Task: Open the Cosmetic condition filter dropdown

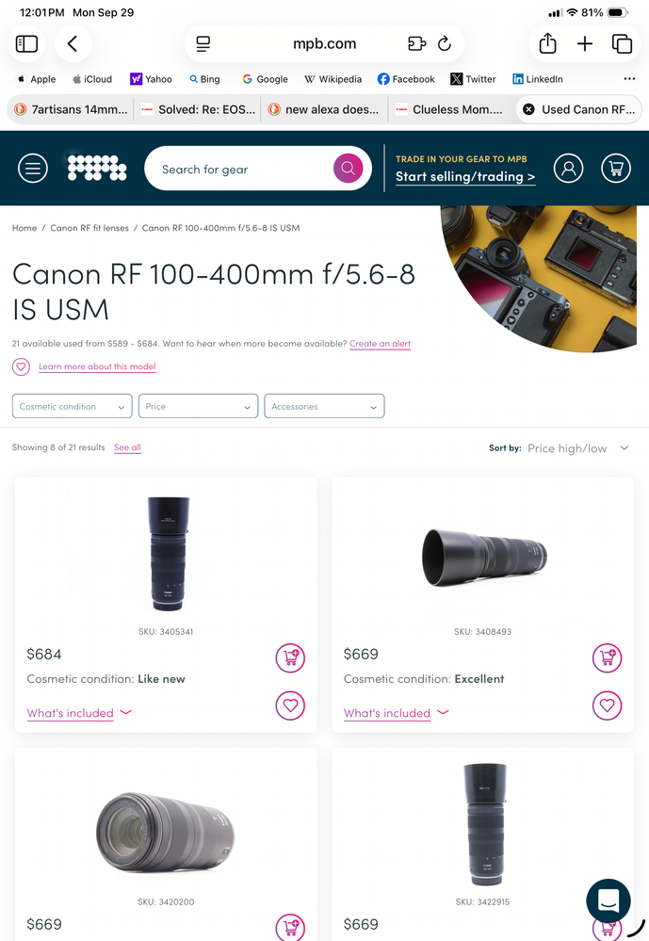Action: click(x=72, y=406)
